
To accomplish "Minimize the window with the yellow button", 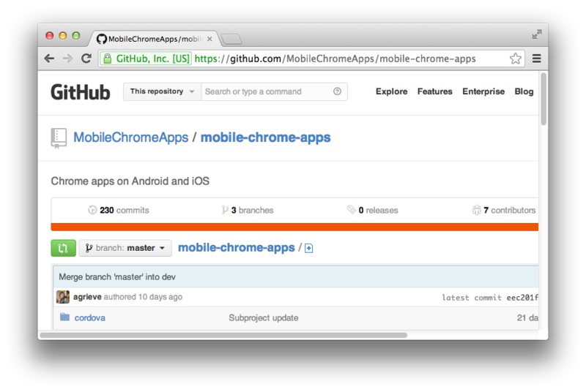I will tap(63, 35).
